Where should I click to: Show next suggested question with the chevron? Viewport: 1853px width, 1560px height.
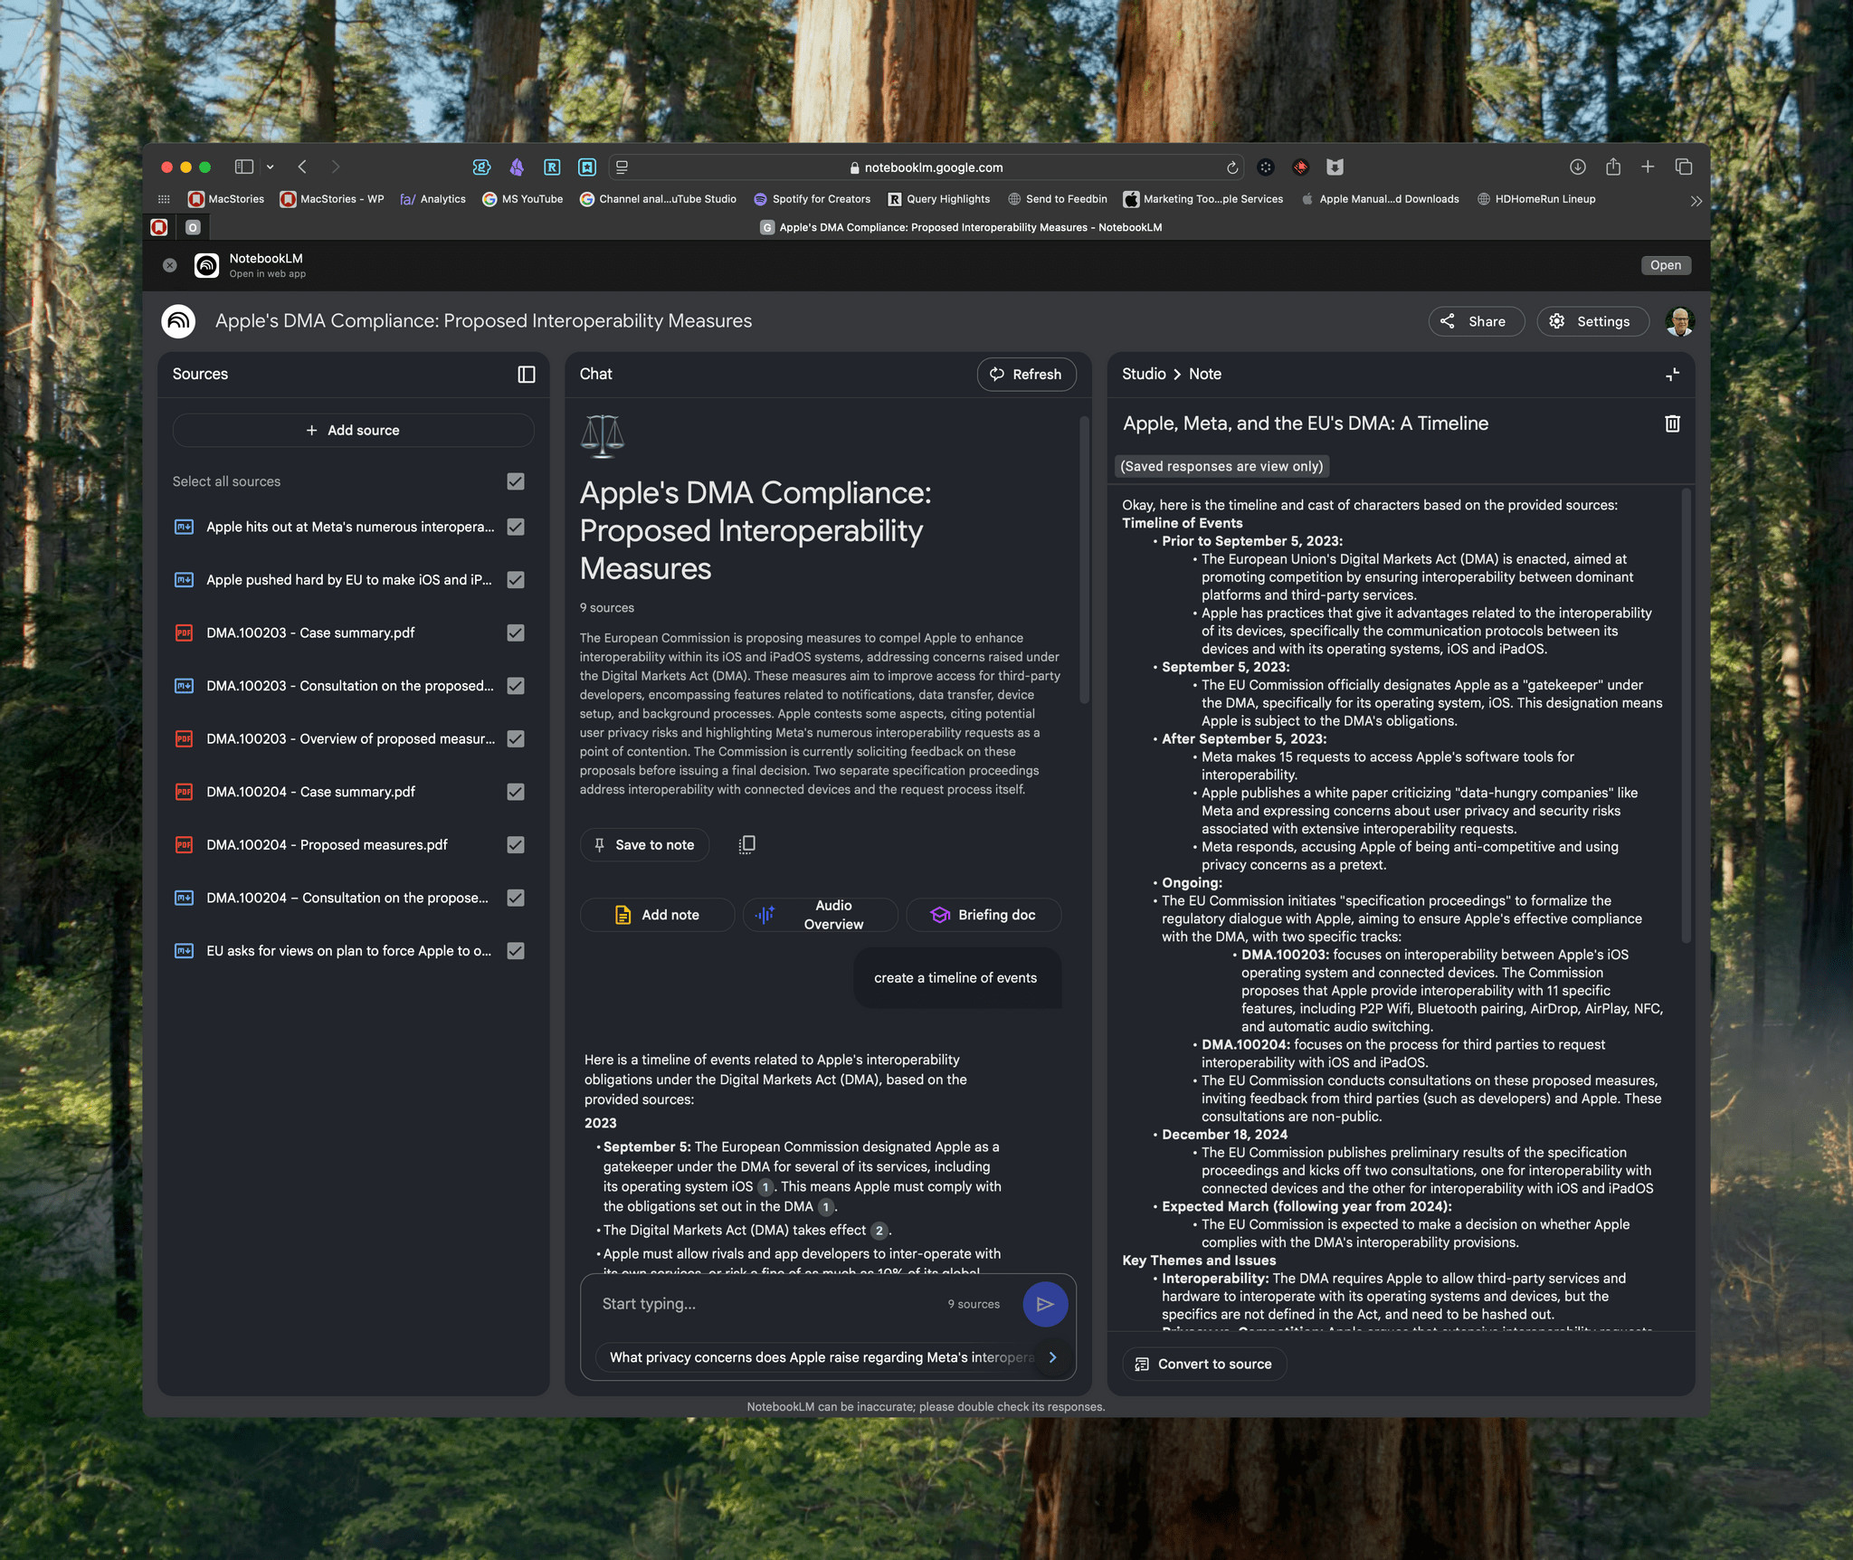pos(1052,1357)
